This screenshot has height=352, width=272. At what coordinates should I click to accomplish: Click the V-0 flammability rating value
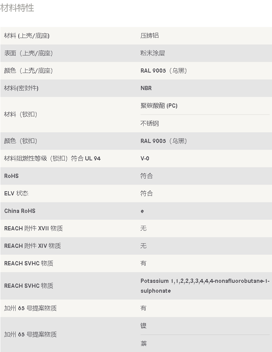(x=145, y=159)
